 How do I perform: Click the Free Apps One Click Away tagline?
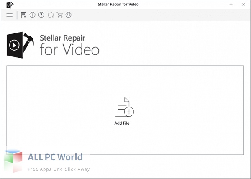click(59, 169)
